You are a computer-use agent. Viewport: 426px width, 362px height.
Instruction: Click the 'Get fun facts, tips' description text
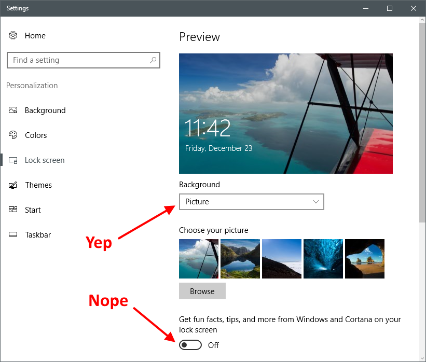pyautogui.click(x=290, y=325)
